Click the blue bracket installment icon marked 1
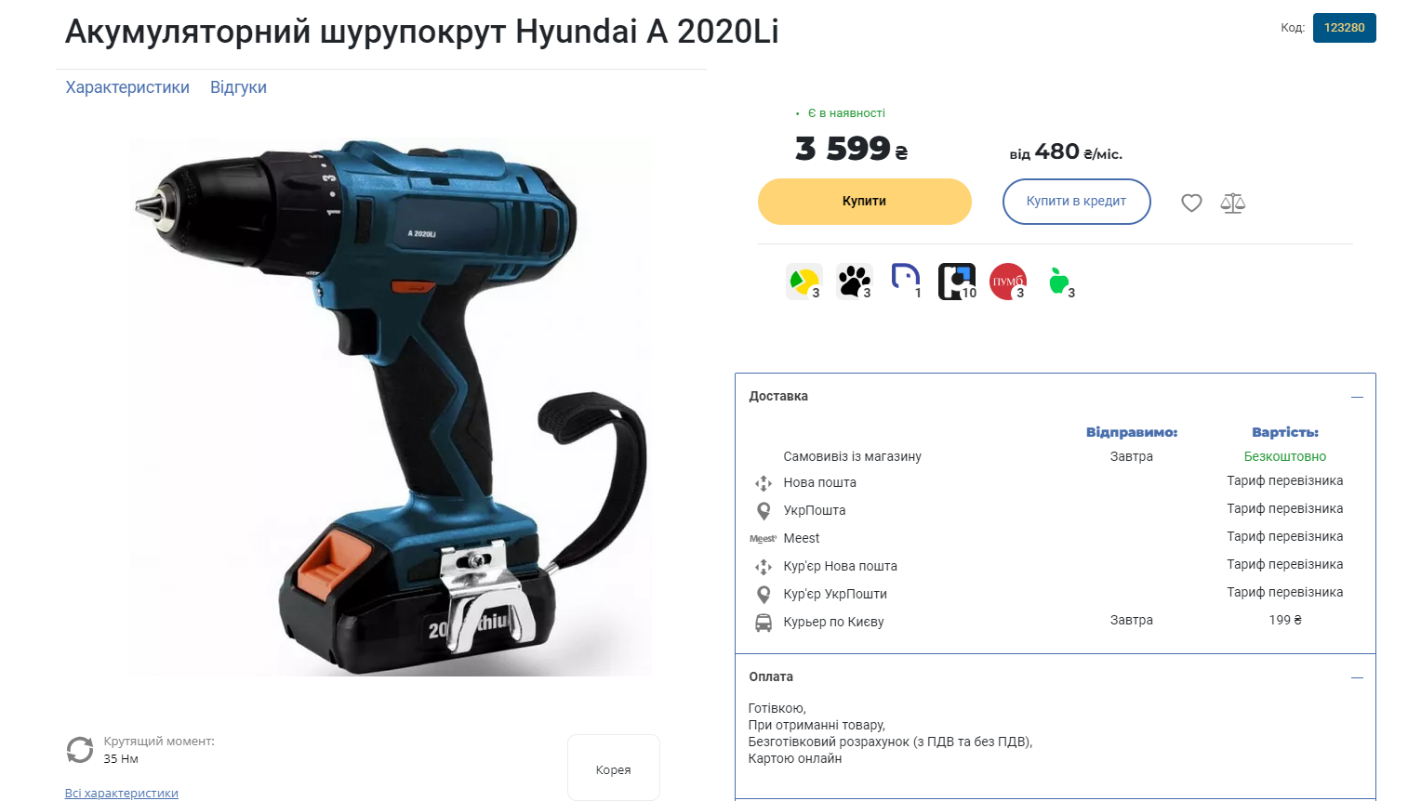 coord(906,282)
